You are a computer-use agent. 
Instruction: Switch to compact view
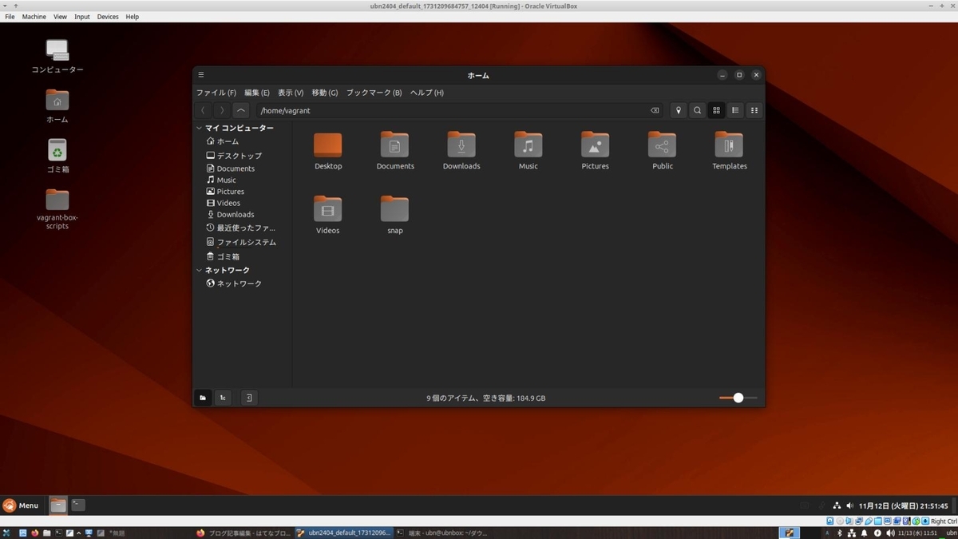click(754, 110)
